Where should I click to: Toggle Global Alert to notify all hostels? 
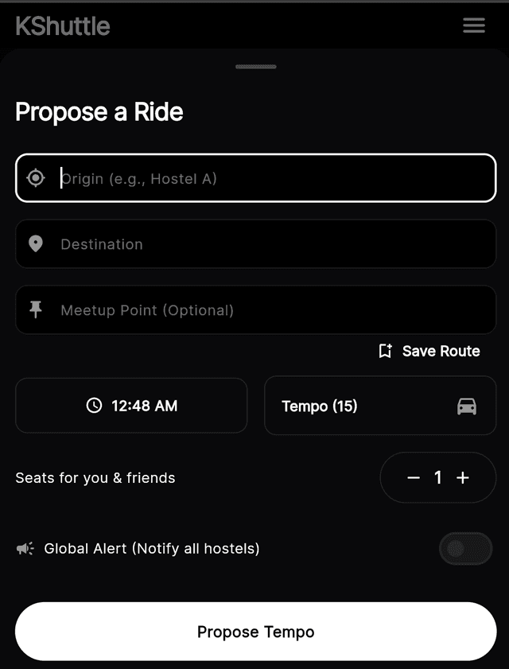tap(465, 548)
